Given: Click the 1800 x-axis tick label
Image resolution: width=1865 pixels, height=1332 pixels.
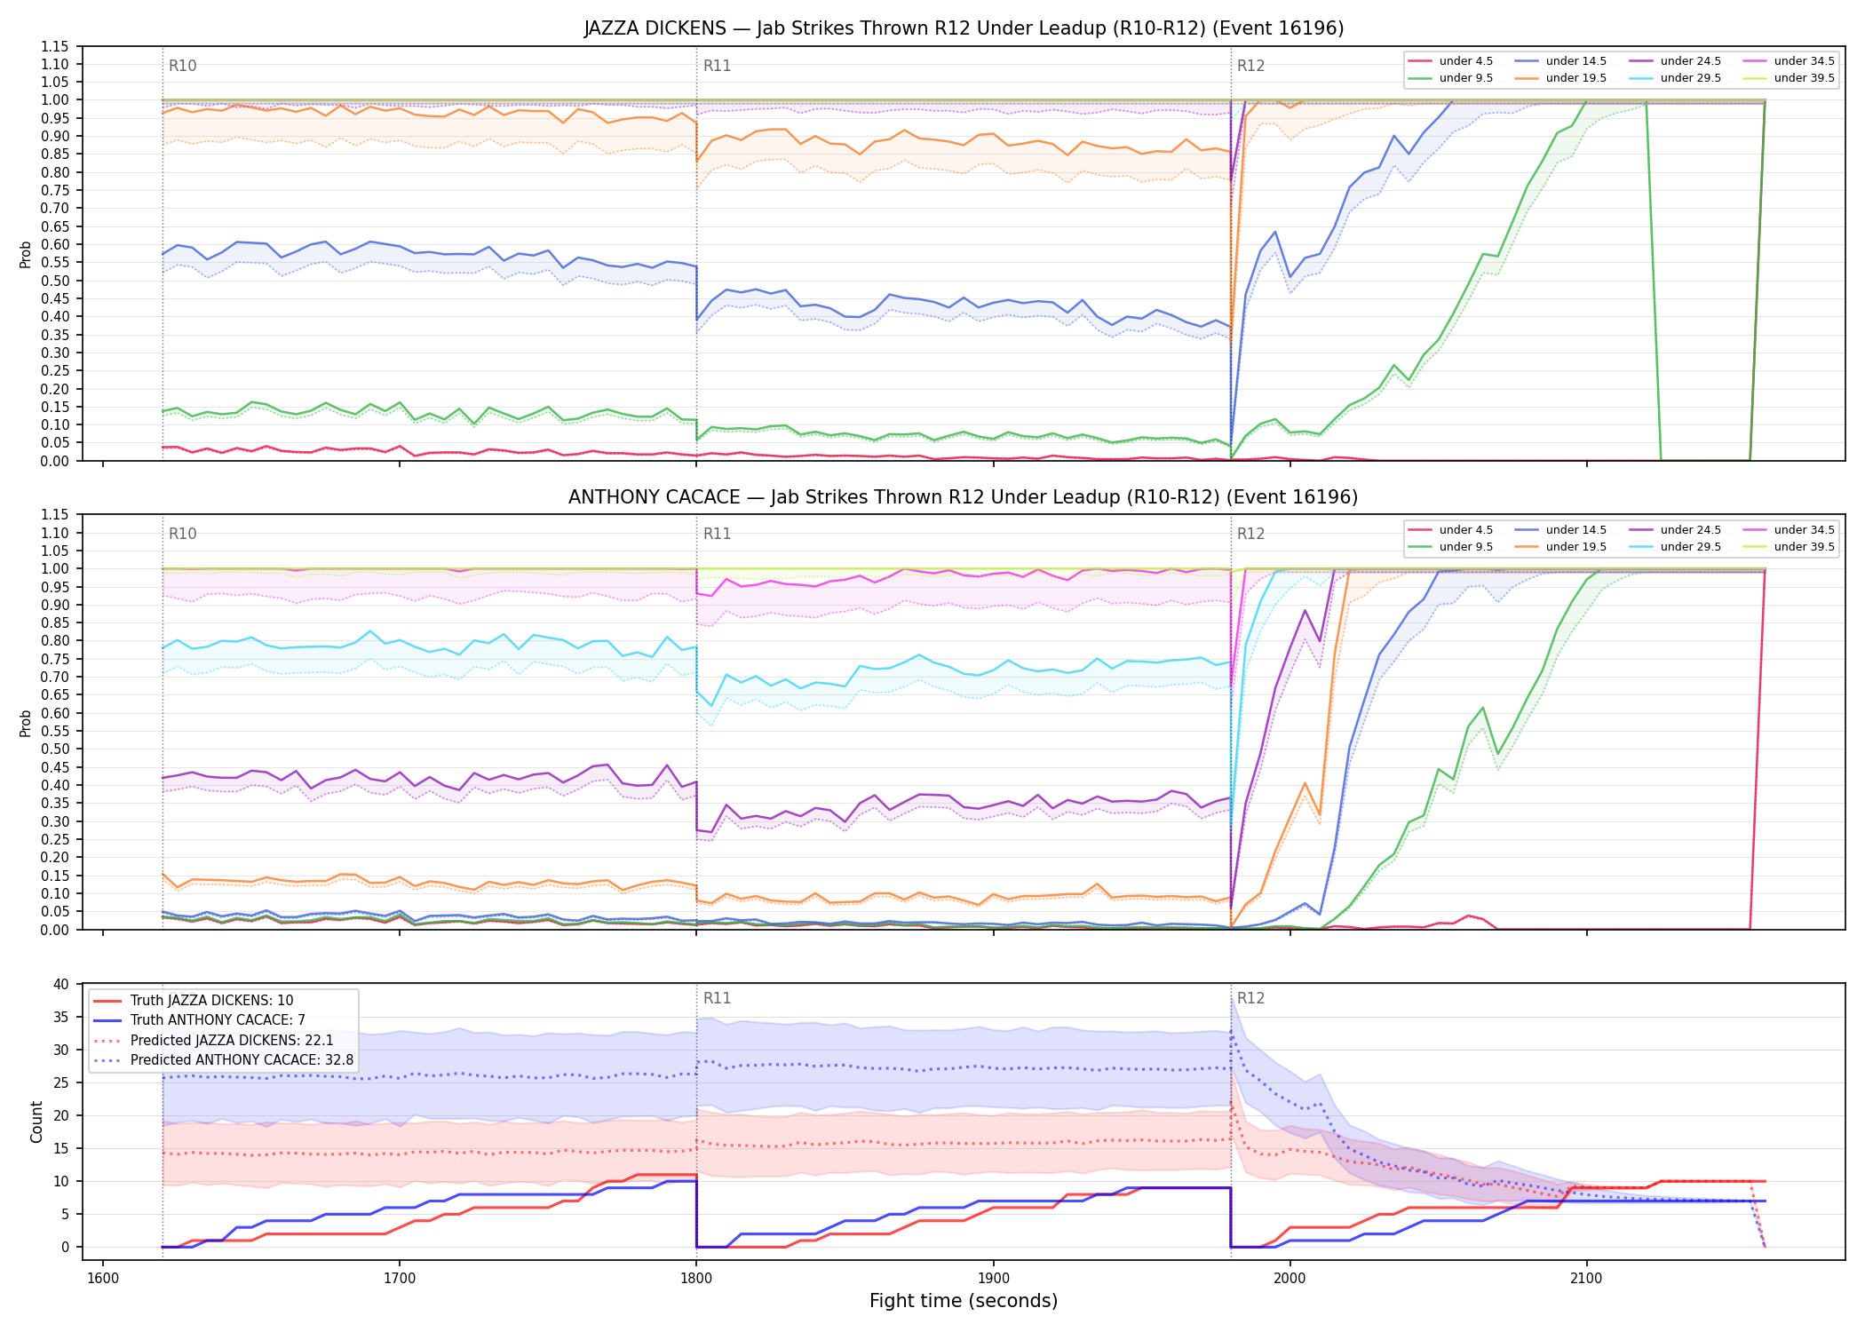Looking at the screenshot, I should click(x=696, y=1278).
